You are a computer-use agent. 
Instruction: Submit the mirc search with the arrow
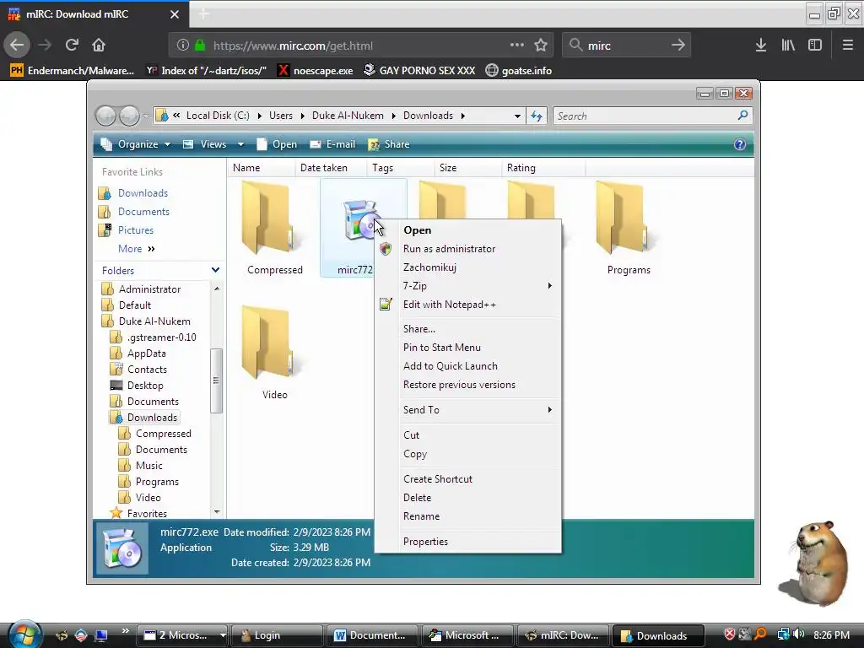pyautogui.click(x=678, y=46)
